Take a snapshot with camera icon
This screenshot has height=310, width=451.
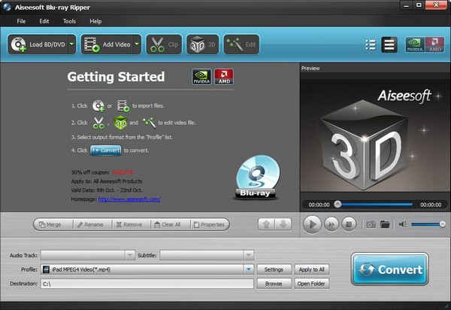coord(370,224)
